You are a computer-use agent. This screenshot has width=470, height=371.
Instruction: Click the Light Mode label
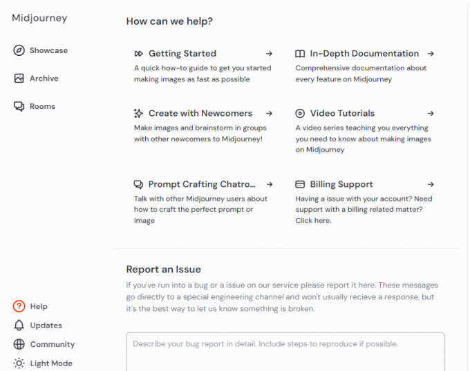51,363
